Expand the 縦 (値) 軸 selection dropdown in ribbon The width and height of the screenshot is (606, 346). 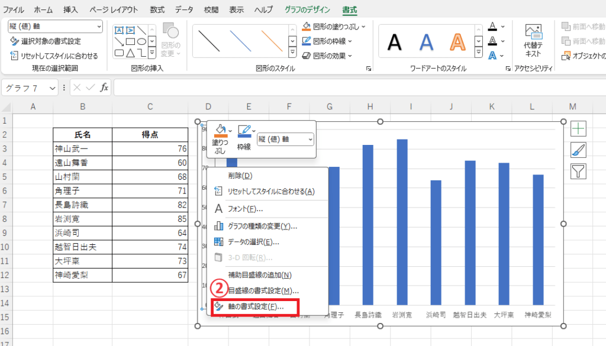pyautogui.click(x=98, y=27)
